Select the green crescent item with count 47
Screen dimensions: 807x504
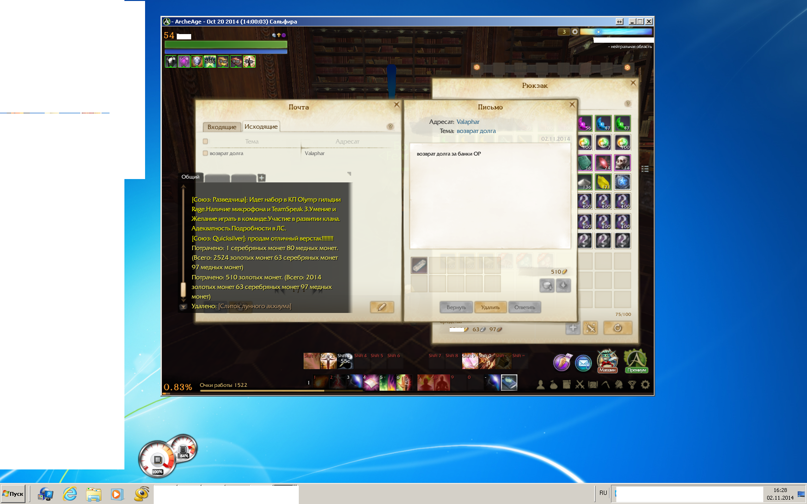click(623, 123)
